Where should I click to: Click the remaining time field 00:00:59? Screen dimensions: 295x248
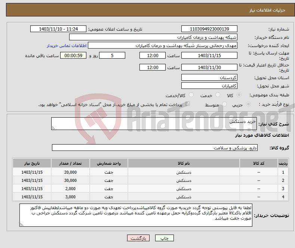click(73, 55)
